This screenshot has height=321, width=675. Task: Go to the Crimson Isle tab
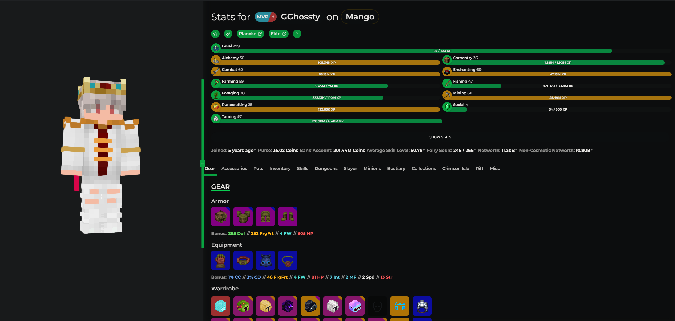(455, 169)
